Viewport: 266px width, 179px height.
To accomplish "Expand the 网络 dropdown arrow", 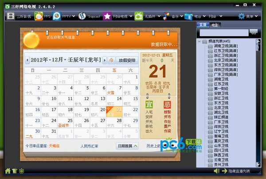I will click(x=221, y=16).
